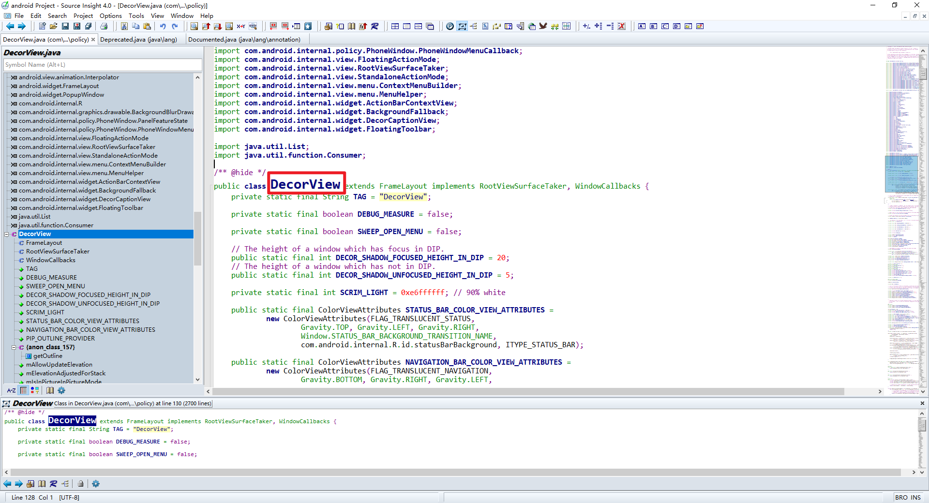Image resolution: width=929 pixels, height=503 pixels.
Task: Toggle A-Z symbol sorting in symbol panel
Action: [11, 390]
